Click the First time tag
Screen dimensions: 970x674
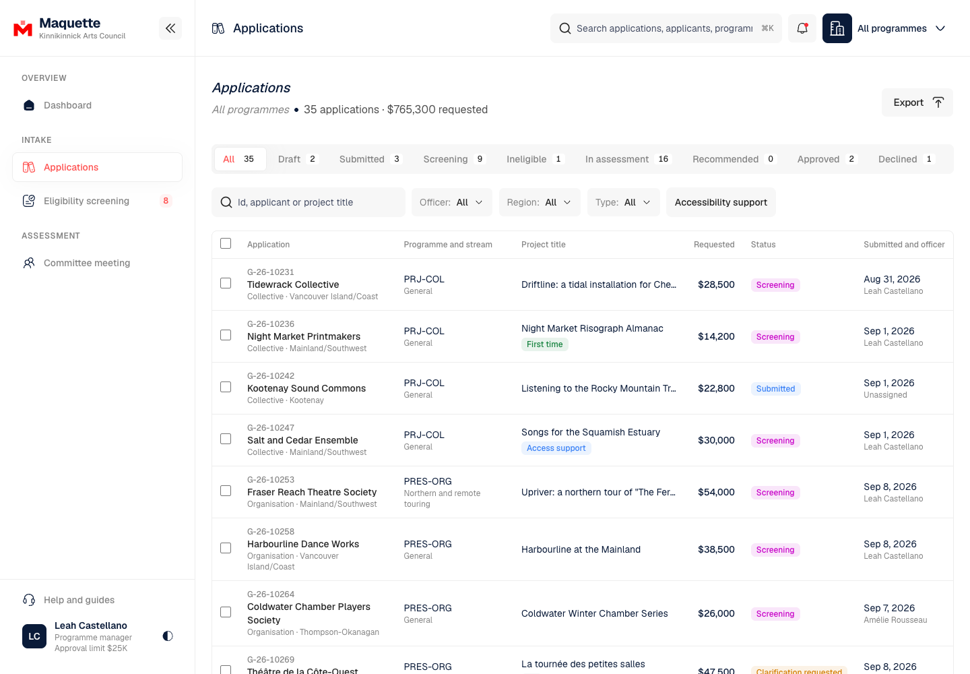click(545, 344)
